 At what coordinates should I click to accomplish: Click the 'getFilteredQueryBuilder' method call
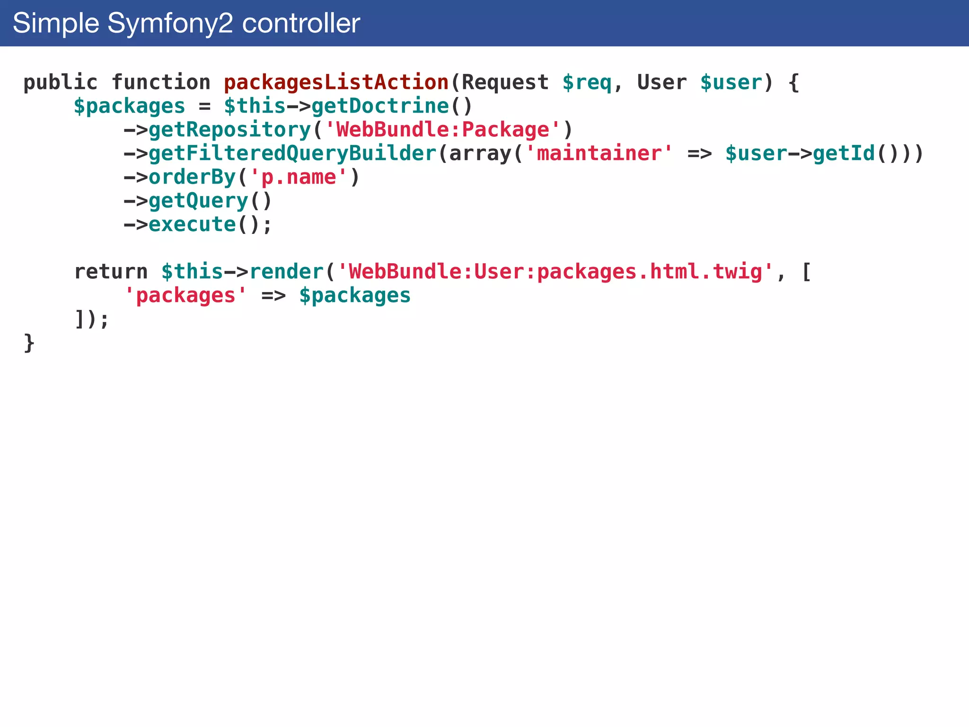click(x=292, y=153)
